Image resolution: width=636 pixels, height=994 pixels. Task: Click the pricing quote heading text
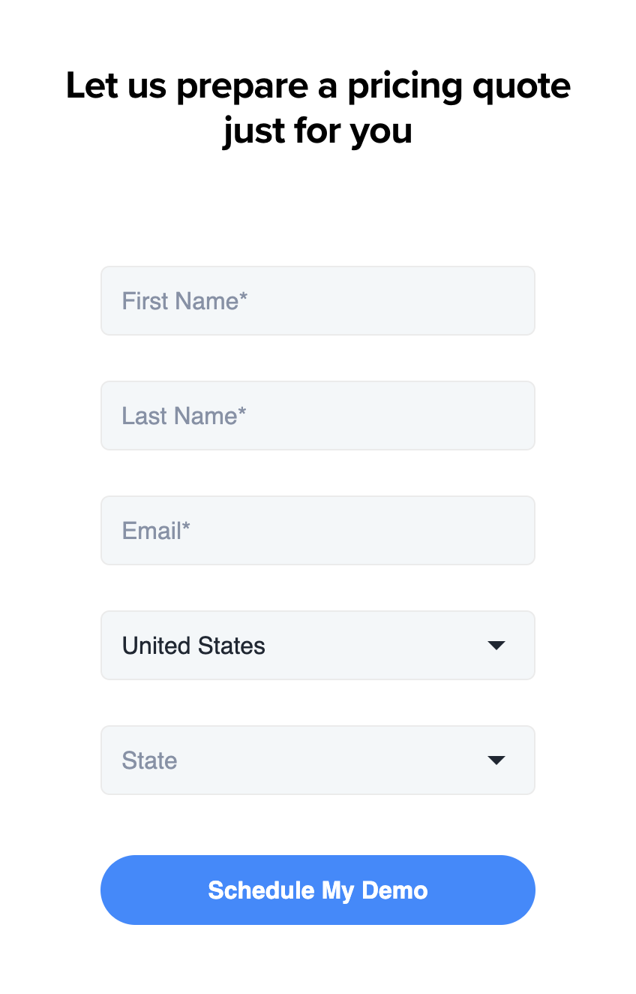tap(318, 107)
